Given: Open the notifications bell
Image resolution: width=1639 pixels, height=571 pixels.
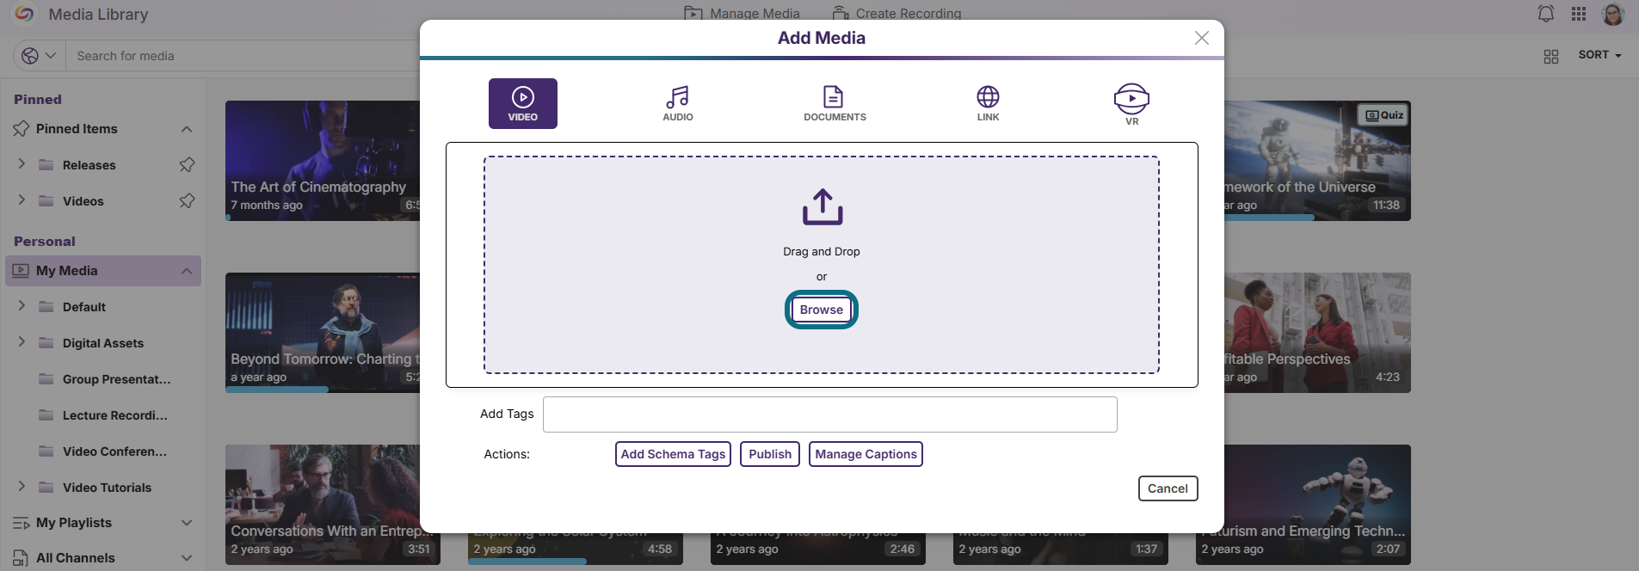Looking at the screenshot, I should click(x=1546, y=14).
